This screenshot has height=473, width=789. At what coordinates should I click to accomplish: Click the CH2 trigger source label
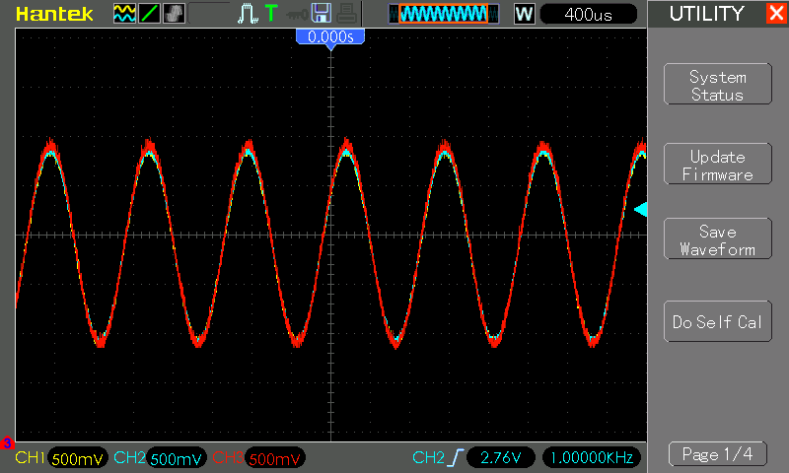click(x=428, y=457)
